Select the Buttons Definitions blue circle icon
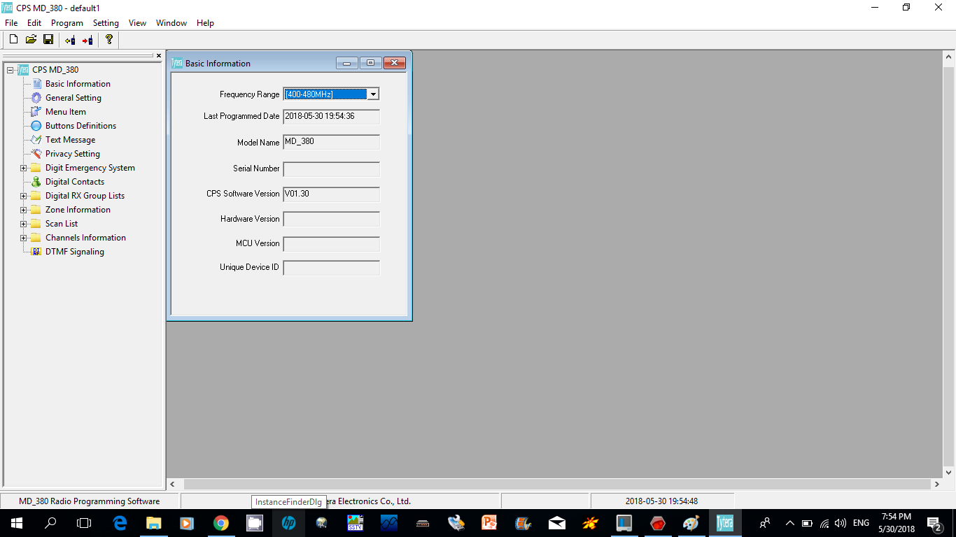 (36, 126)
